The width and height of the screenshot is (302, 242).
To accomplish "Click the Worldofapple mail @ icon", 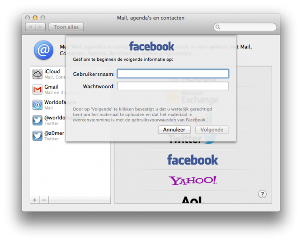I will [37, 105].
